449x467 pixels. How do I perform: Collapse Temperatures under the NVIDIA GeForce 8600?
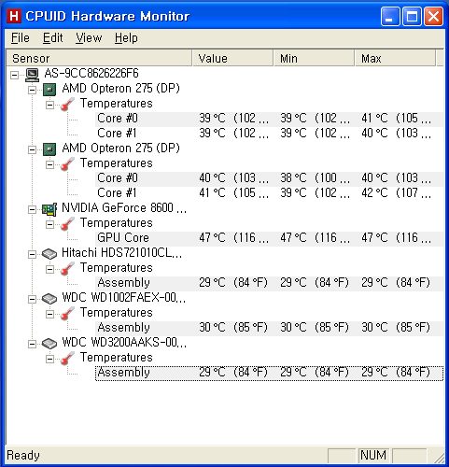coord(49,224)
